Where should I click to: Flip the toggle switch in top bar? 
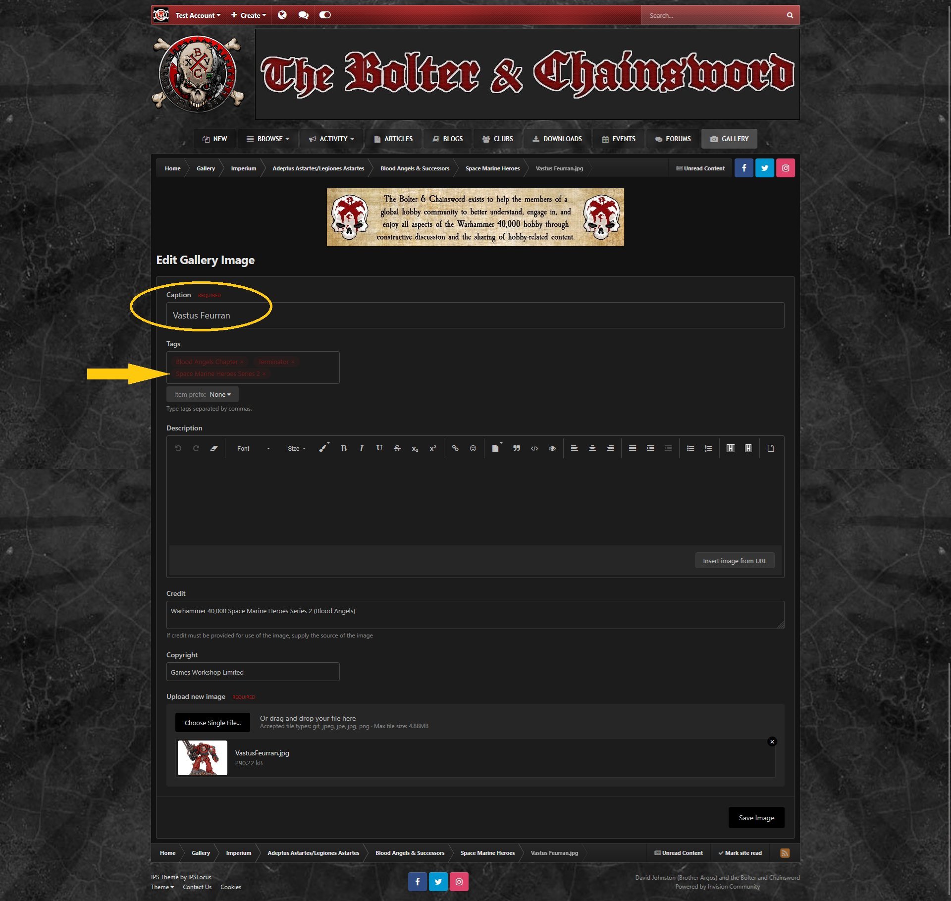pyautogui.click(x=325, y=15)
